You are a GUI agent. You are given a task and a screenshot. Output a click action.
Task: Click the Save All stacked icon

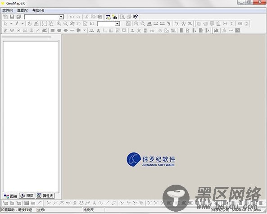point(18,17)
